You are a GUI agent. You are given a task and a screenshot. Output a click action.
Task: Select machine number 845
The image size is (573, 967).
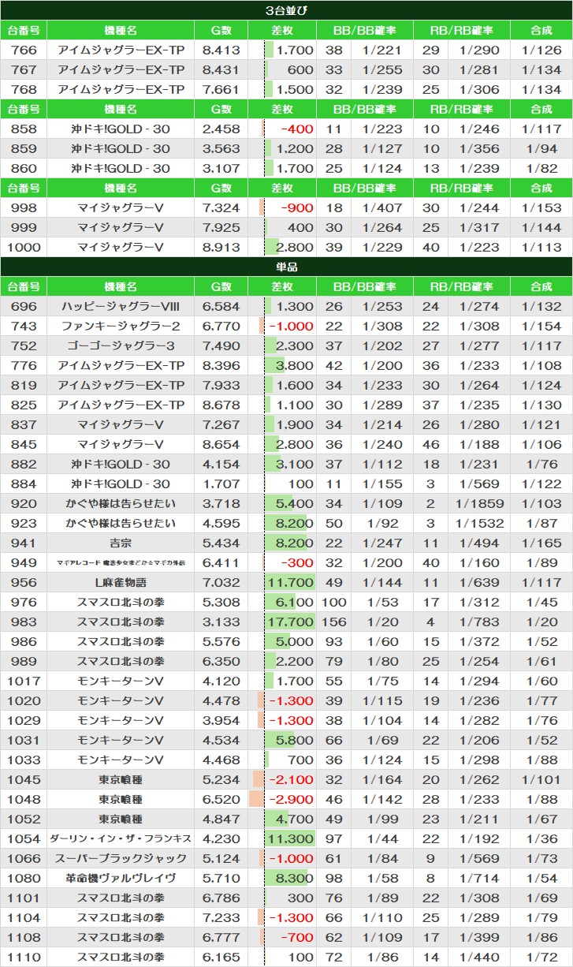[x=24, y=444]
